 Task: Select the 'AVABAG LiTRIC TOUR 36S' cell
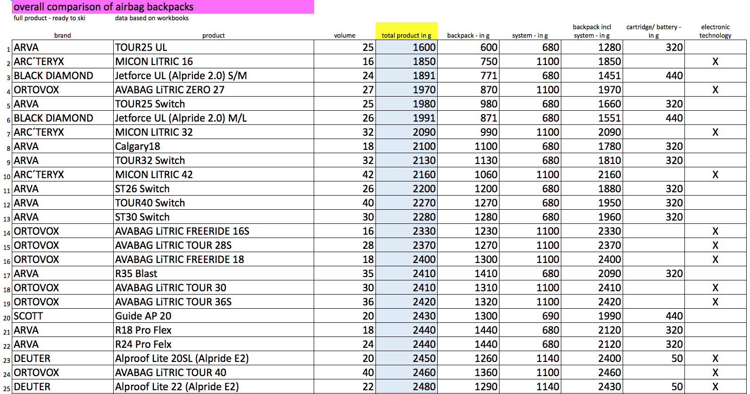214,302
